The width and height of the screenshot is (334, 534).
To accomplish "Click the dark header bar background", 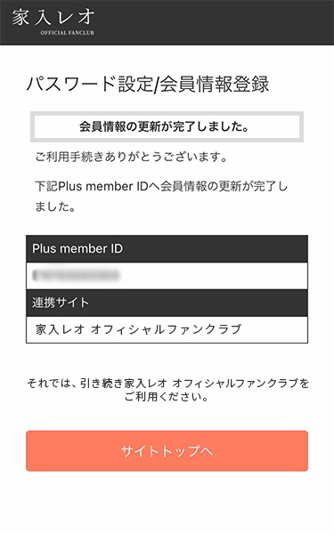I will pyautogui.click(x=215, y=22).
